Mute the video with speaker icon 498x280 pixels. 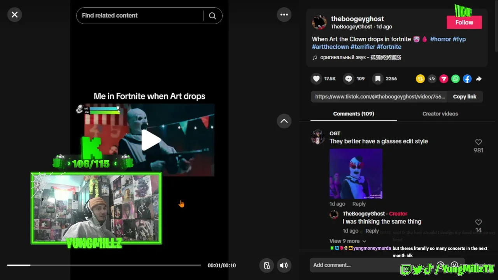pos(284,265)
